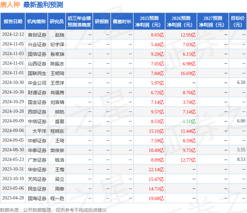Select the 中信证券 institution cell

point(37,121)
